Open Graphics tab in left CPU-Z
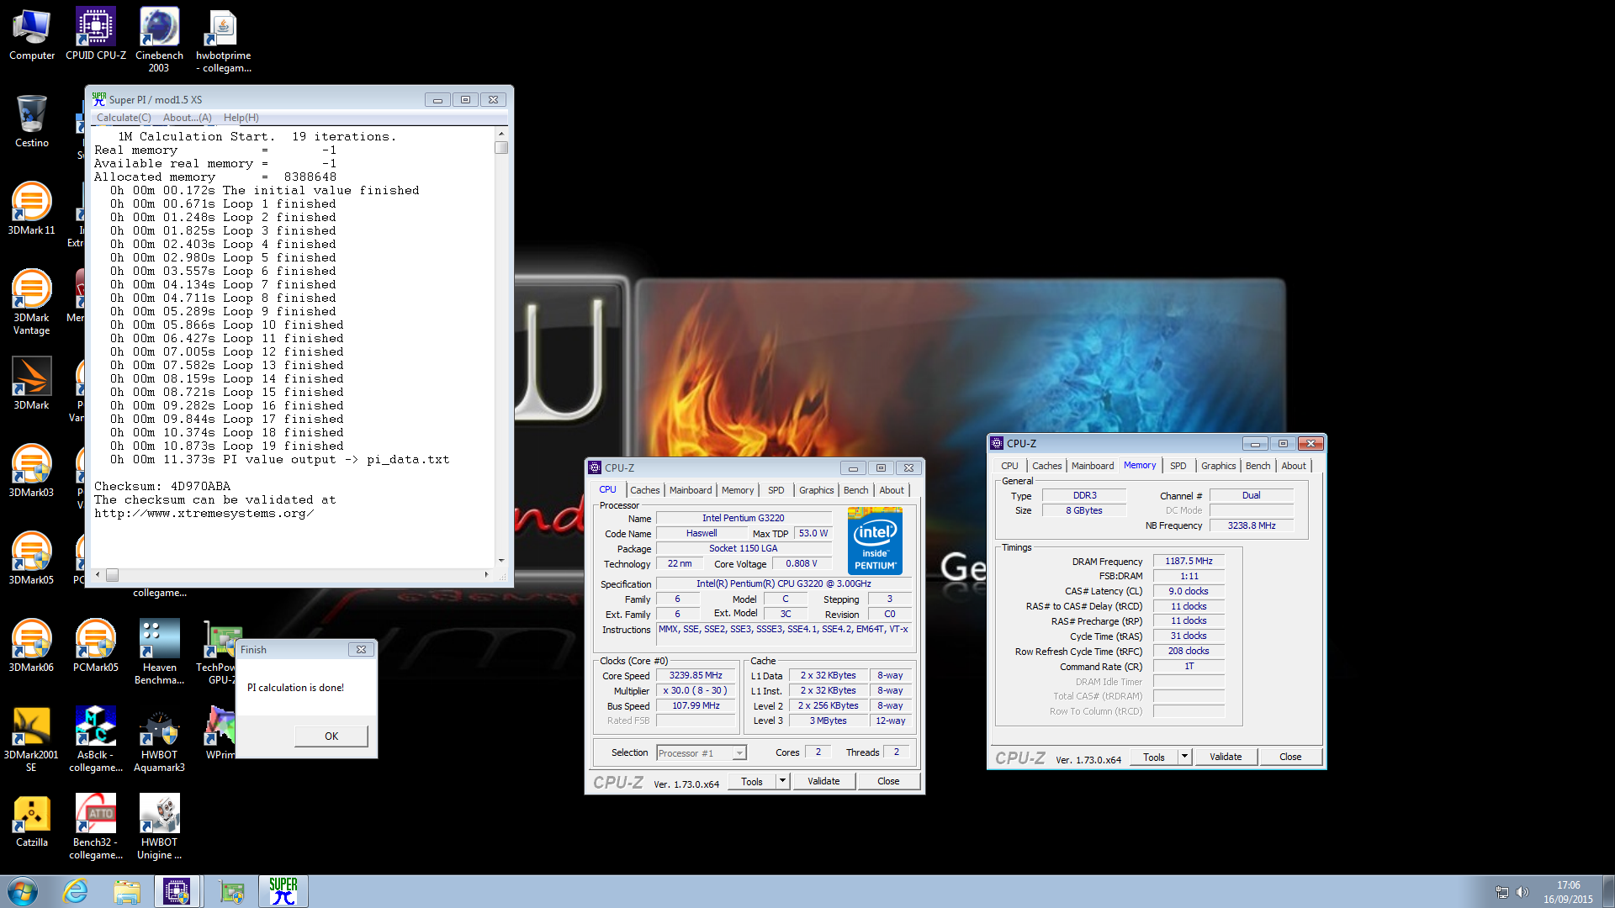This screenshot has height=908, width=1615. pyautogui.click(x=816, y=490)
